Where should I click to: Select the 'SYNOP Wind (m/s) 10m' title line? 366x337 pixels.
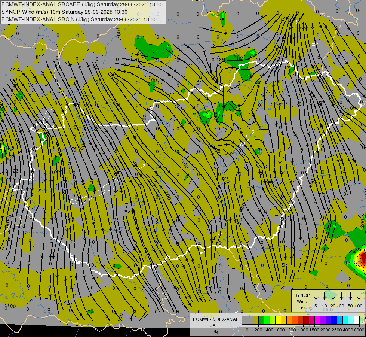pos(64,12)
